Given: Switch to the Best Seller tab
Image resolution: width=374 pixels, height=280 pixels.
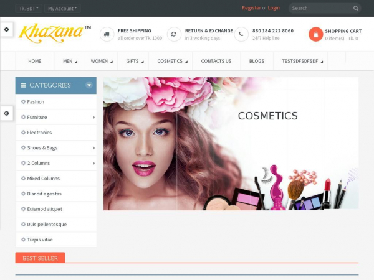Looking at the screenshot, I should [40, 258].
